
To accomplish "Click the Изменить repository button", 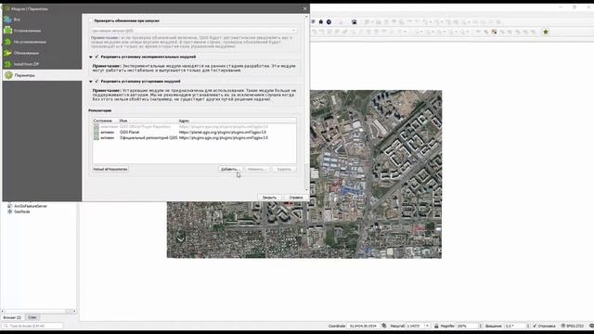I will (x=257, y=169).
